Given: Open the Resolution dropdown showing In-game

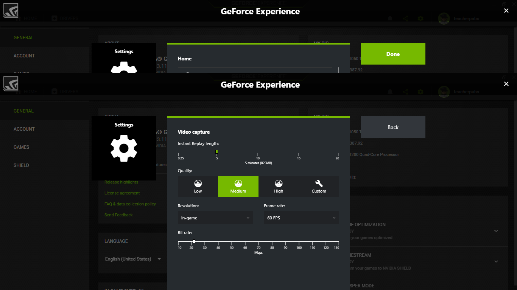Looking at the screenshot, I should point(215,218).
